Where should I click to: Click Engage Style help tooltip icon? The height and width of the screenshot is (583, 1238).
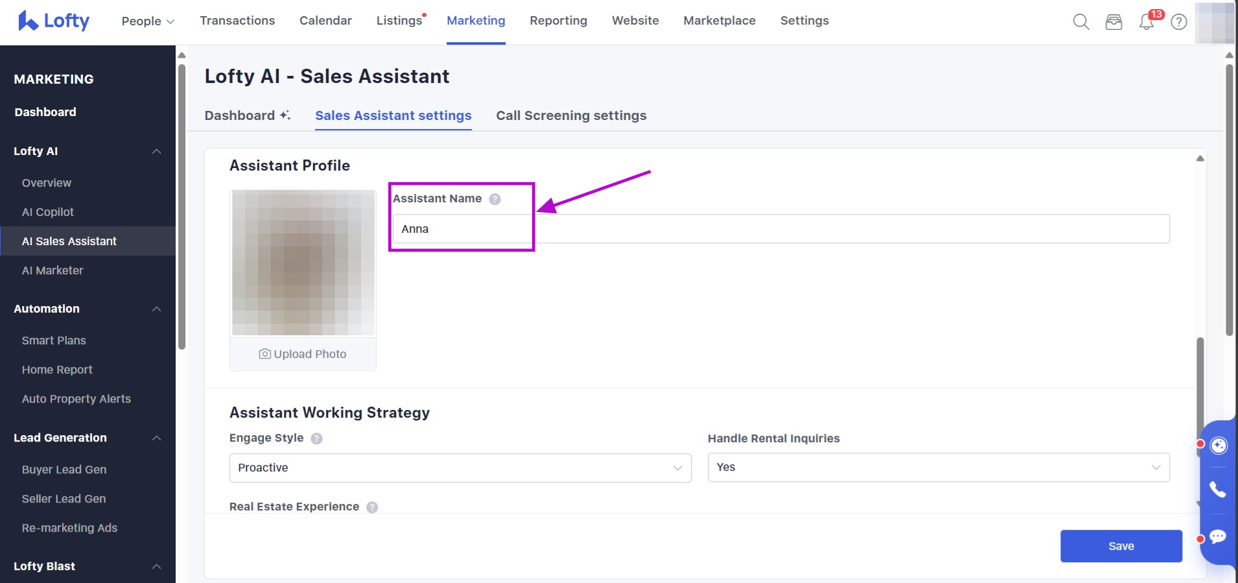316,438
